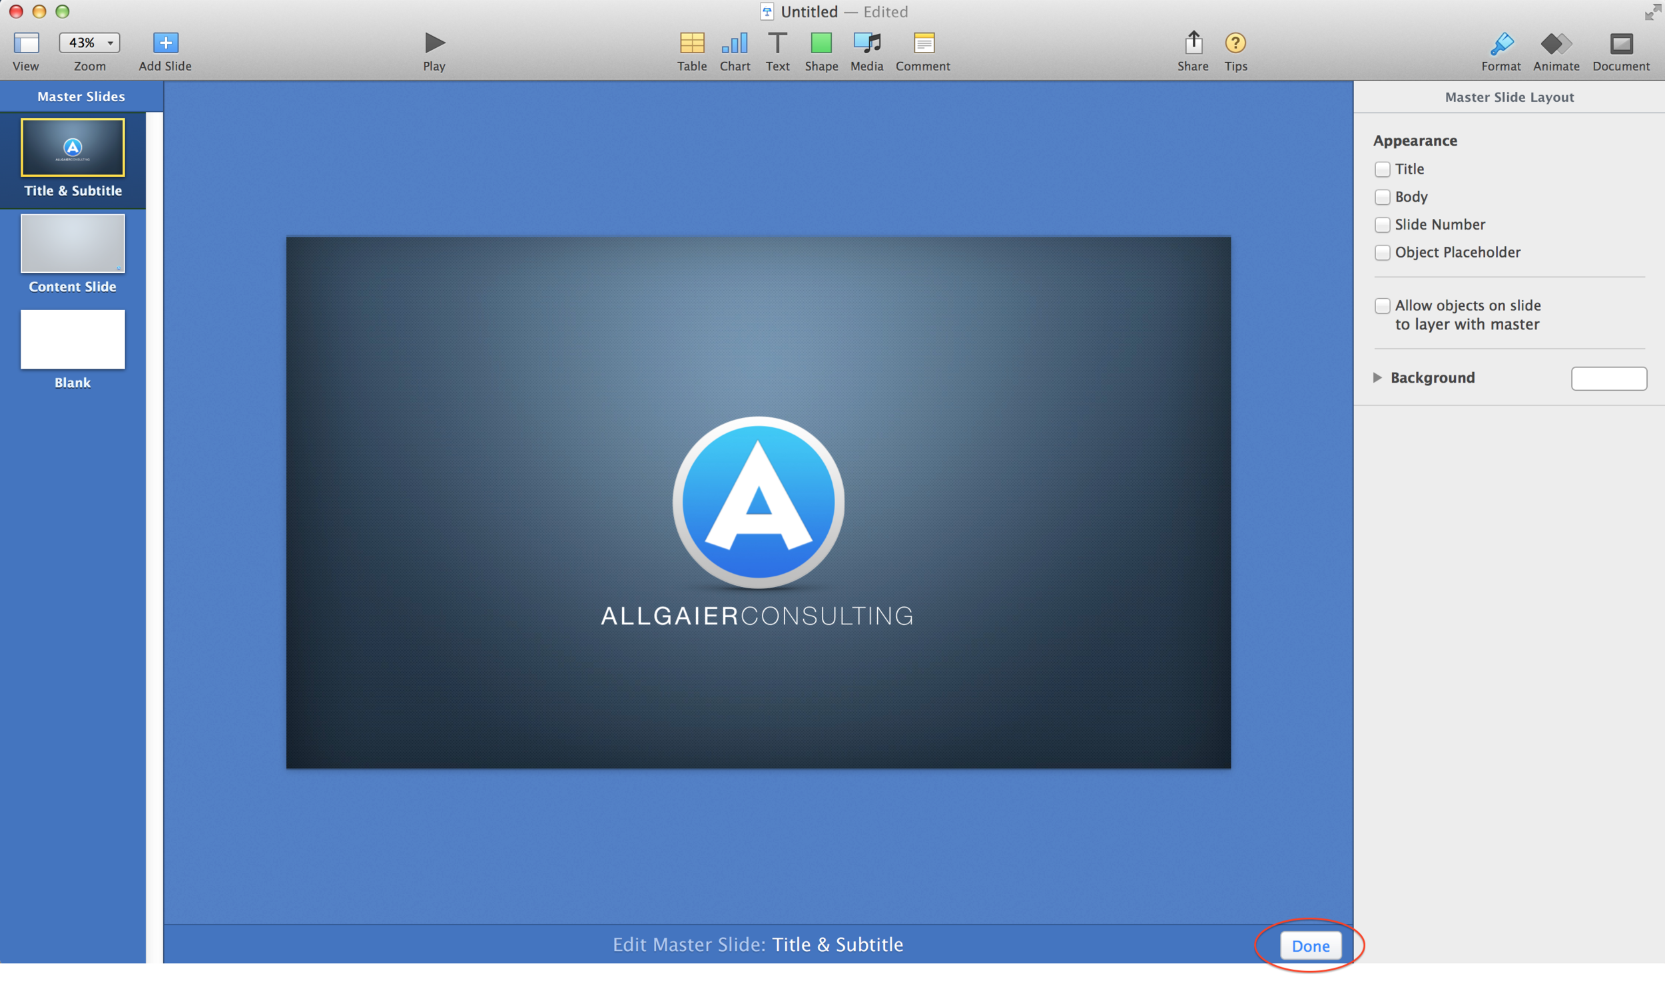Screen dimensions: 1665x983
Task: Close the window with red button
Action: click(x=16, y=11)
